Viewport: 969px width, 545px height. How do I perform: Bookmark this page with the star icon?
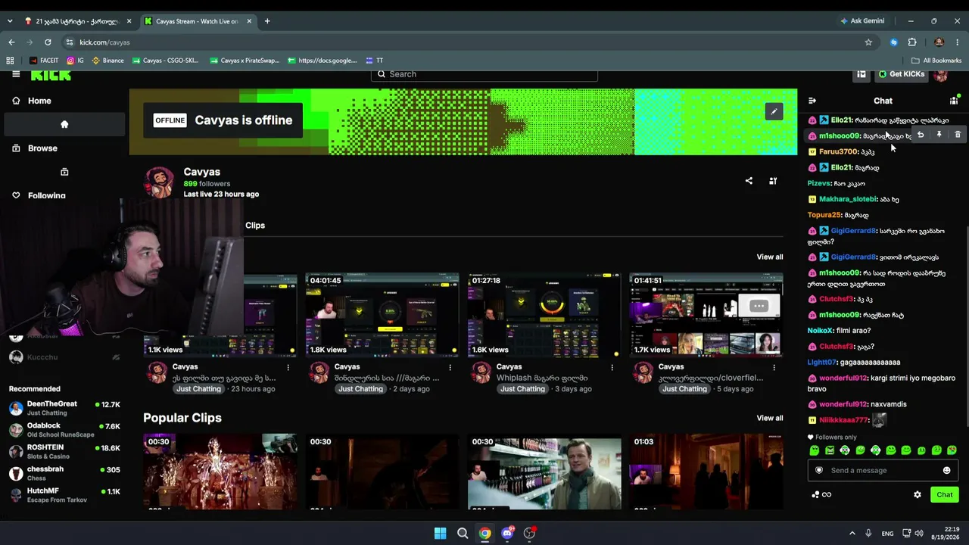pos(868,42)
